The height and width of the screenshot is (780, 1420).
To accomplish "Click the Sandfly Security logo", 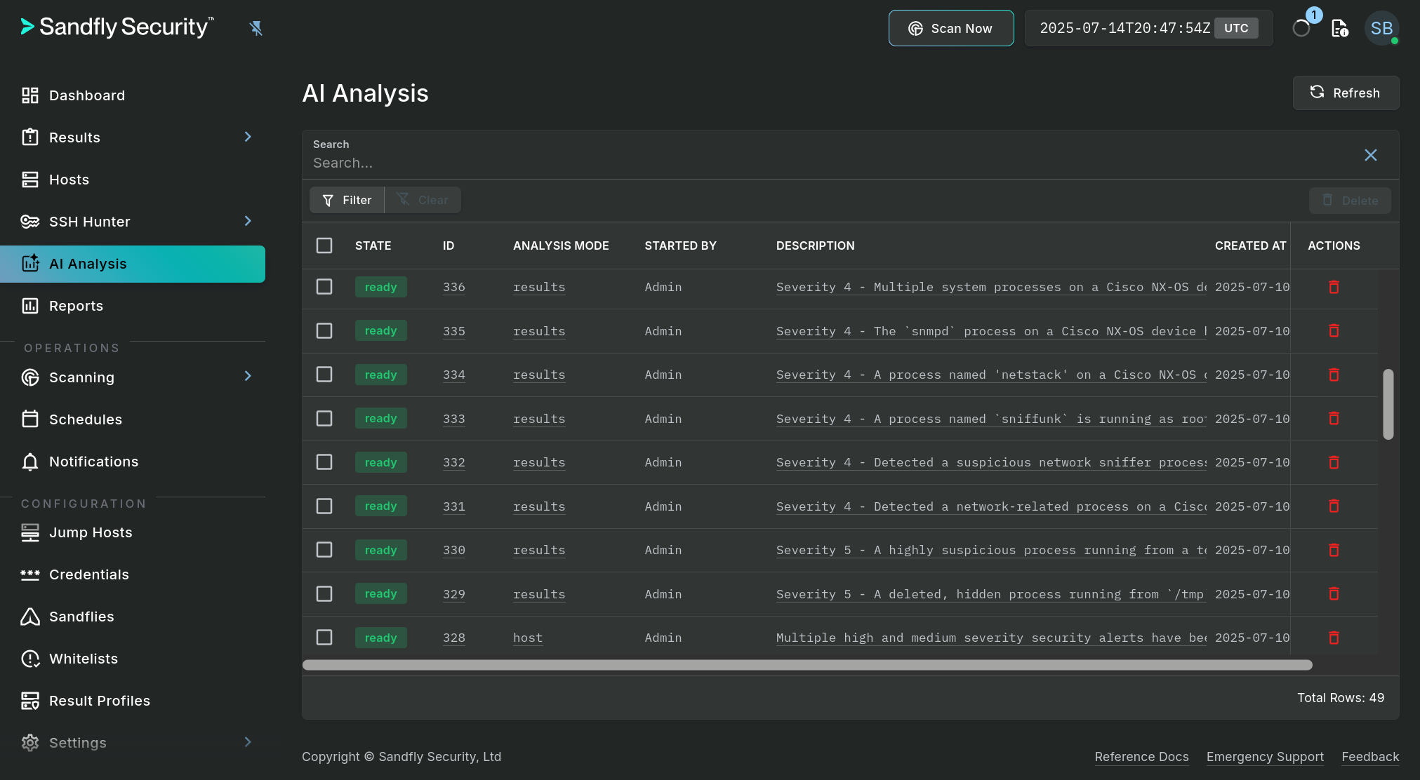I will (117, 27).
